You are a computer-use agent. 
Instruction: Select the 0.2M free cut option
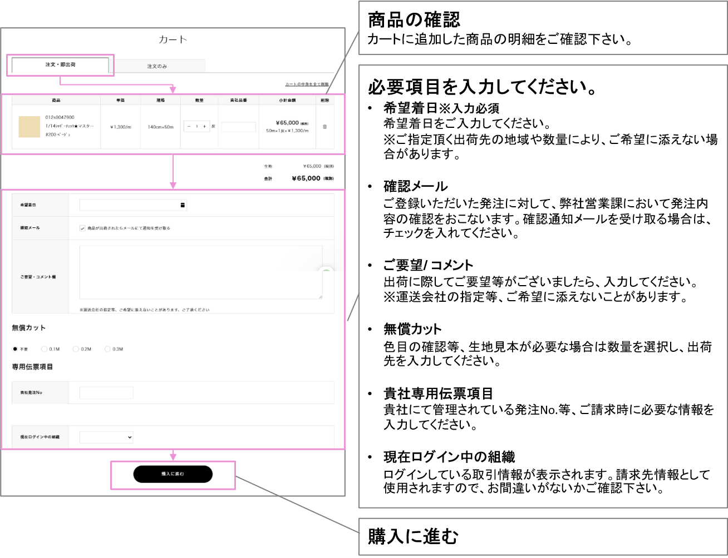pos(76,349)
